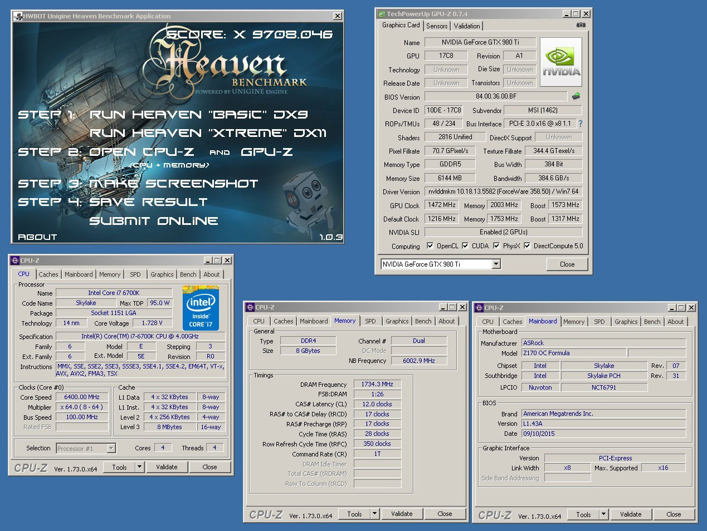Toggle the CUDA checkbox
Viewport: 707px width, 531px height.
(465, 245)
